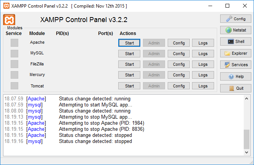
Task: View Logs for the Mercury module
Action: pos(203,75)
